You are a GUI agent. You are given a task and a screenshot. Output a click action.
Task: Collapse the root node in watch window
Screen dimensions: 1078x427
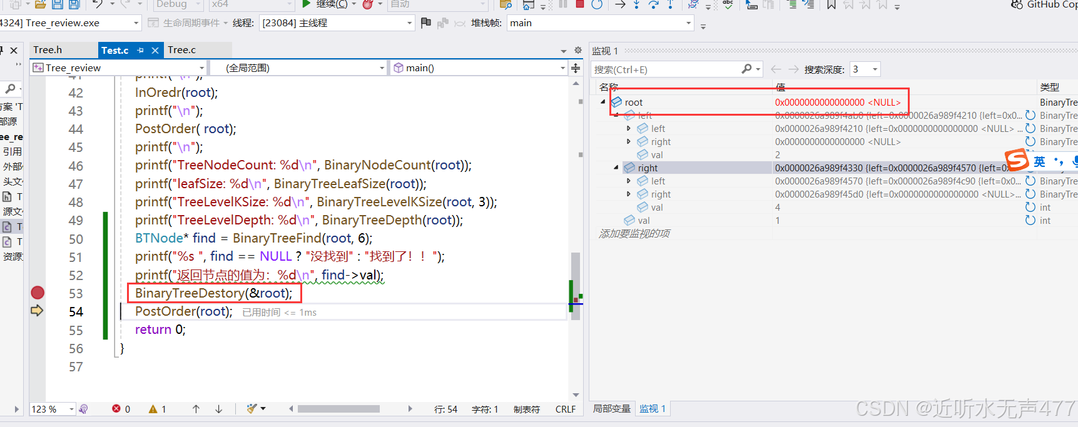pyautogui.click(x=603, y=102)
